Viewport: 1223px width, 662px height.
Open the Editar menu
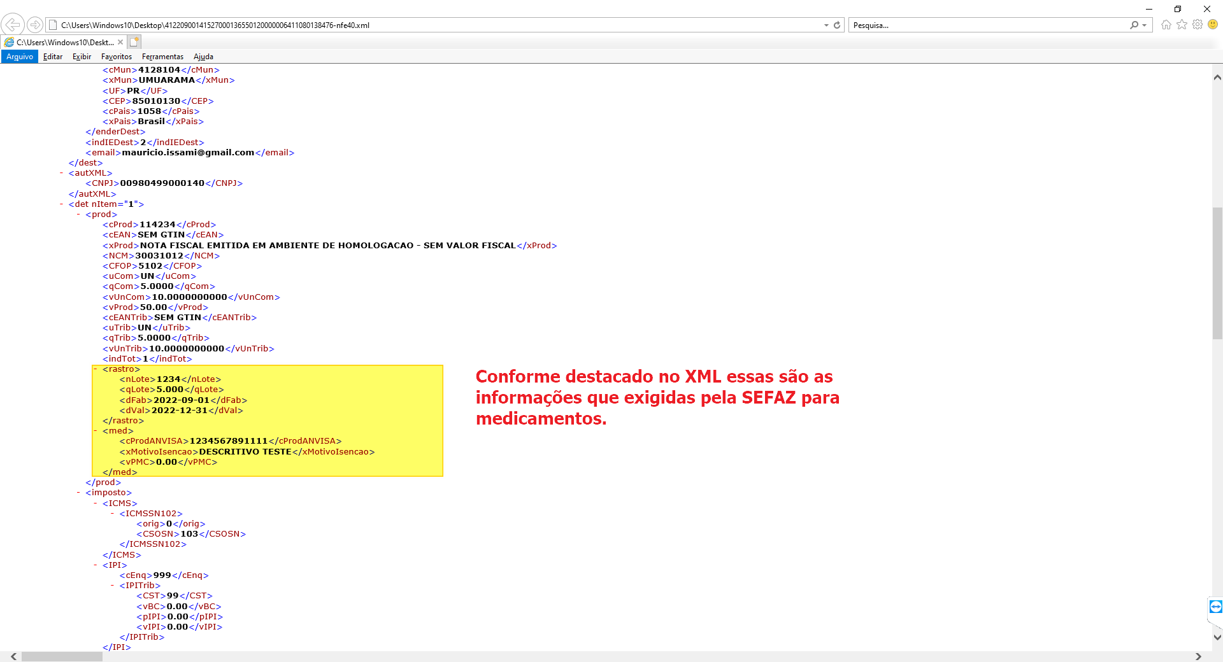point(53,57)
